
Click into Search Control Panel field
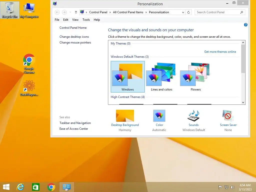pyautogui.click(x=220, y=12)
